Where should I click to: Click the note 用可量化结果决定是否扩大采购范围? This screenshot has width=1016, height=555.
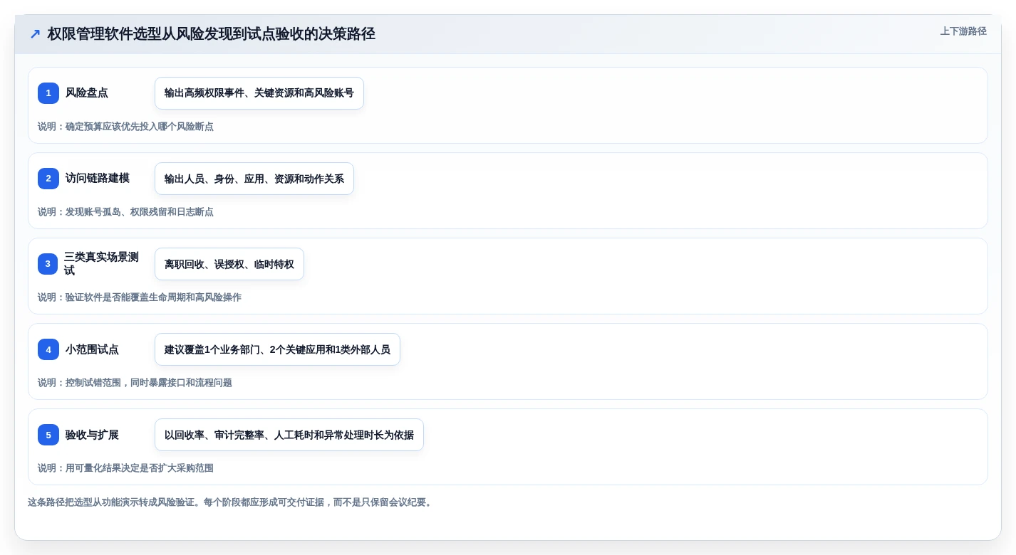point(125,468)
